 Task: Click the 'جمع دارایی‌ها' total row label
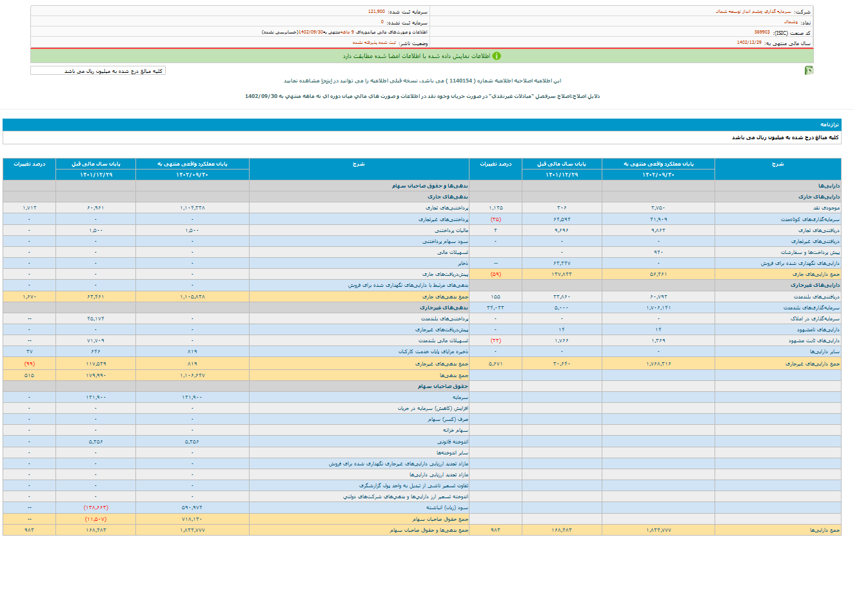(x=825, y=530)
